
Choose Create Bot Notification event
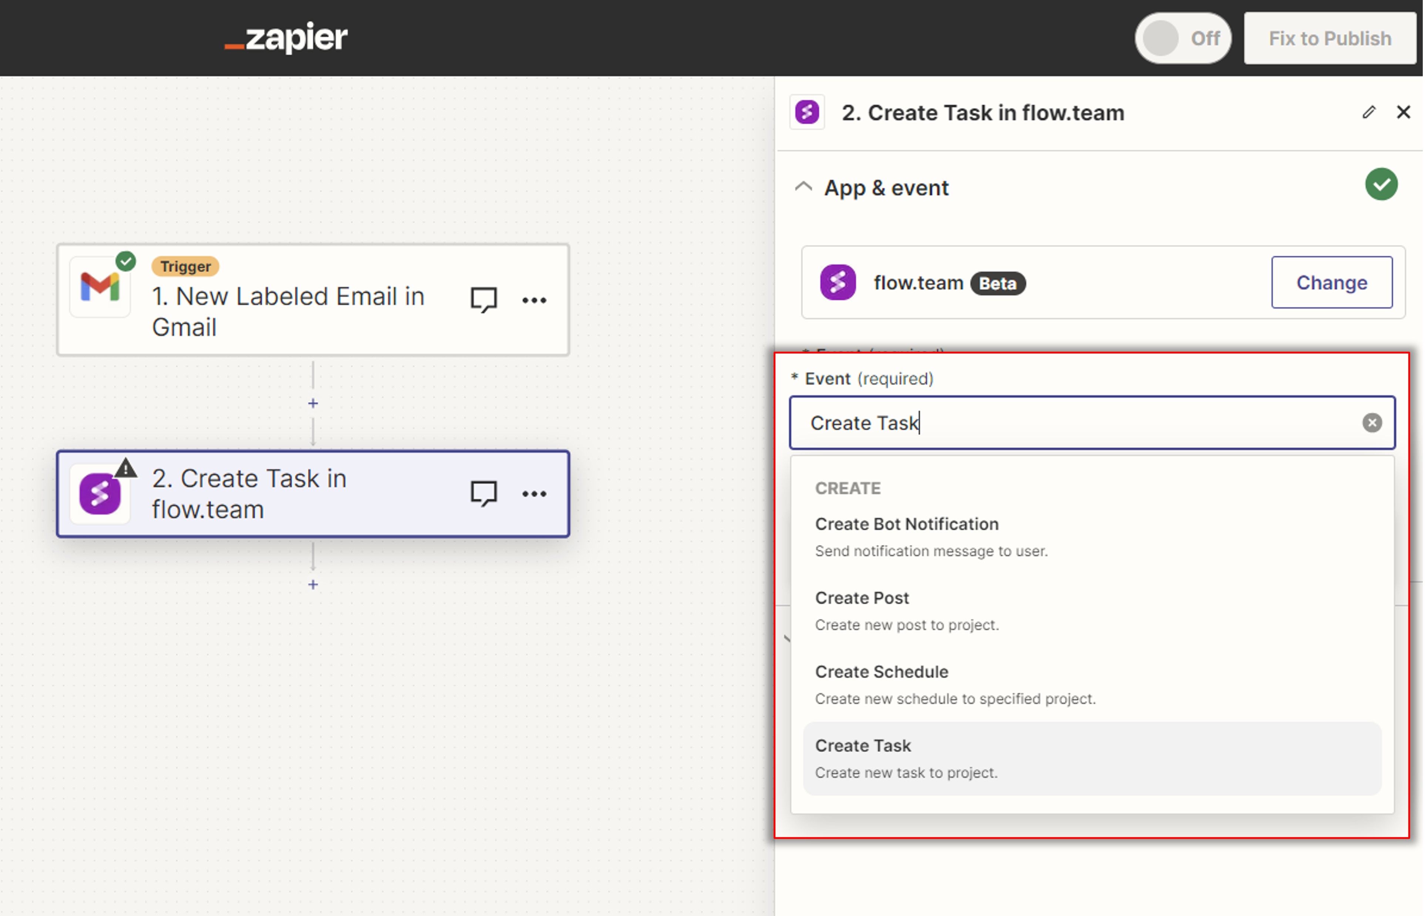click(x=1092, y=537)
